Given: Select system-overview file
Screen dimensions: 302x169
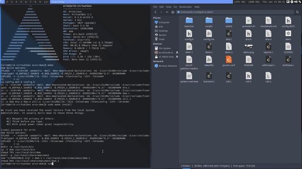Looking at the screenshot, I should [189, 77].
